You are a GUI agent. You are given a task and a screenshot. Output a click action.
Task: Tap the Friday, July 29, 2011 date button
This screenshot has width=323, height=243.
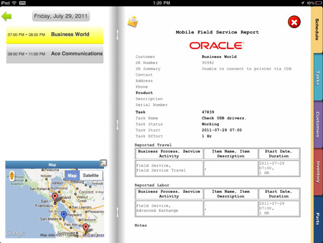click(61, 16)
